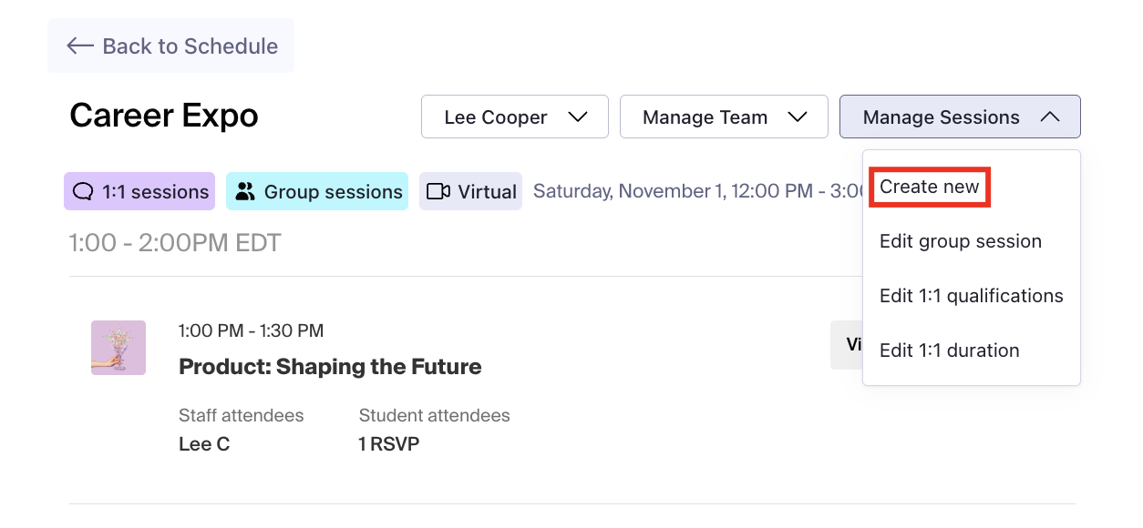The image size is (1143, 528).
Task: Select Edit 1:1 qualifications menu item
Action: point(971,296)
